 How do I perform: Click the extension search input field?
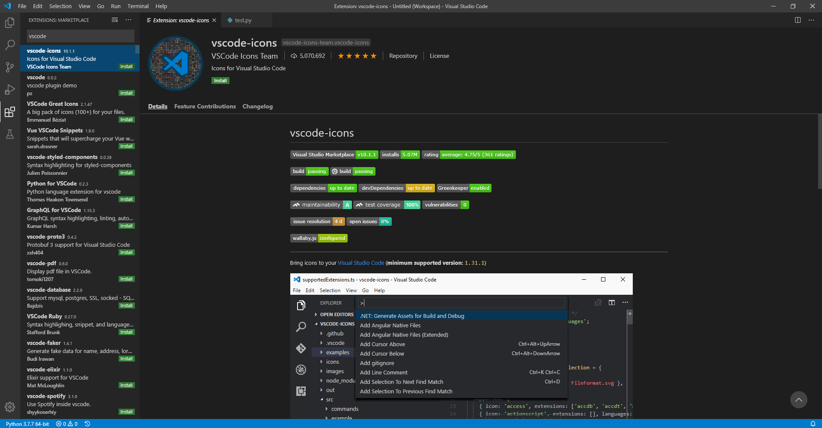[80, 36]
